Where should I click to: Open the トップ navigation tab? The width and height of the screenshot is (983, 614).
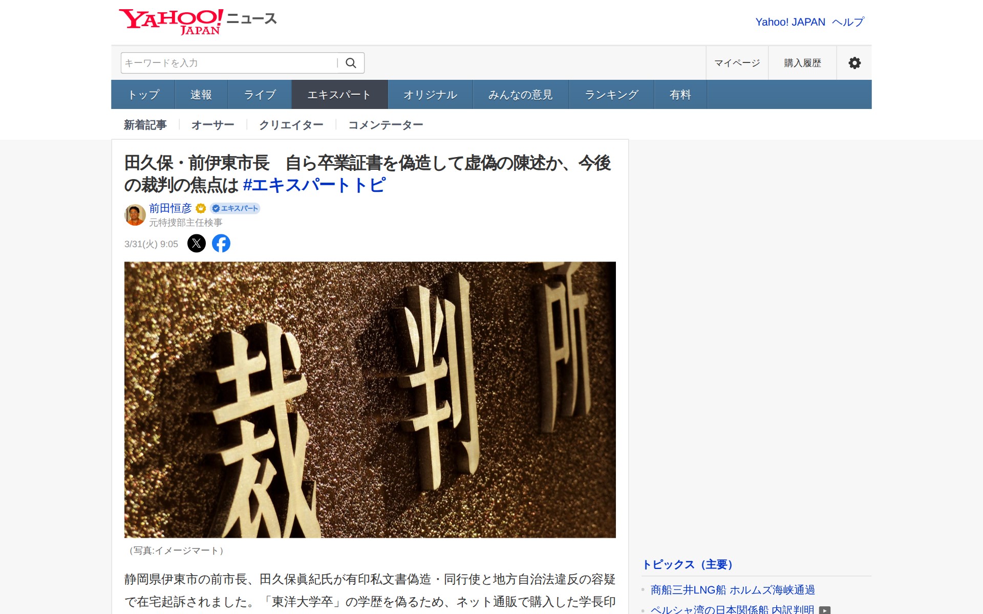pos(143,95)
